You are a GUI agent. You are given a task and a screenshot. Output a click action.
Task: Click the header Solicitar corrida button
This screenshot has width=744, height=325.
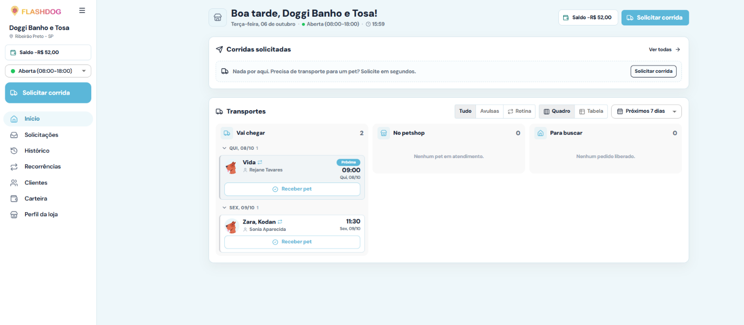tap(655, 18)
